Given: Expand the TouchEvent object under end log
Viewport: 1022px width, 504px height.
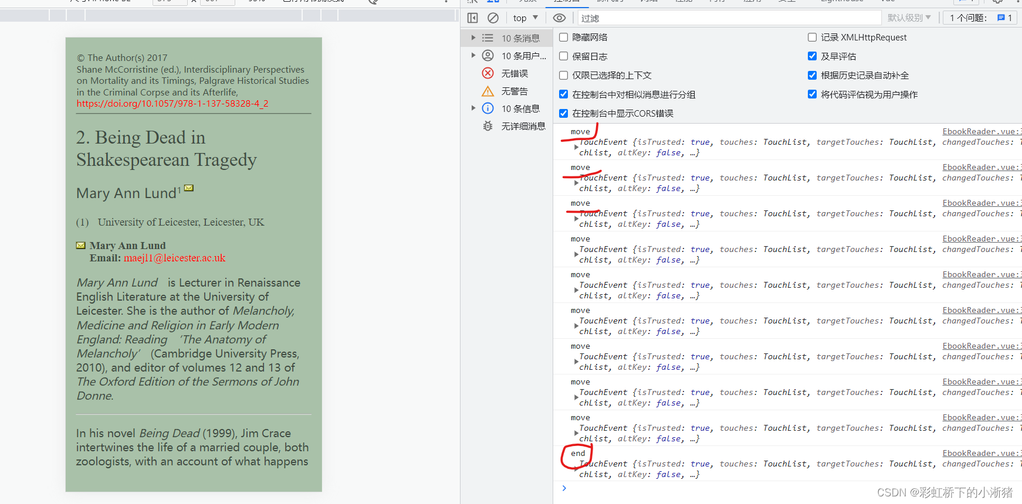Looking at the screenshot, I should [576, 469].
